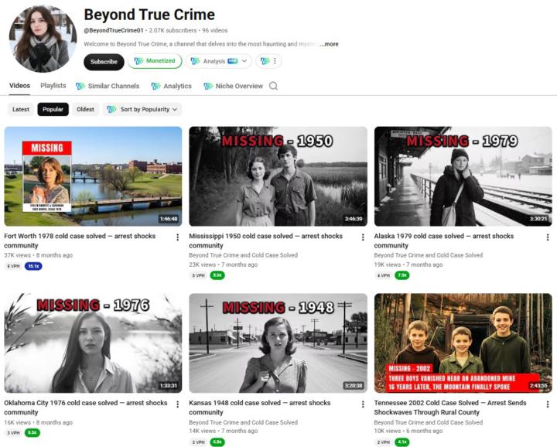
Task: Click the 4 VPH badge under Alaska 1979 video
Action: click(383, 275)
